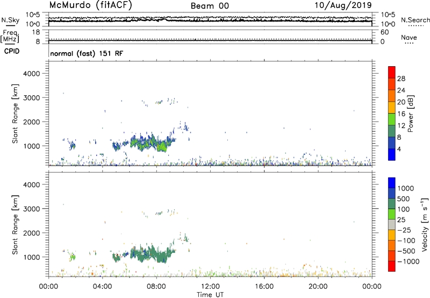Pick the red bottom swatch of velocity colorbar

[x=392, y=266]
